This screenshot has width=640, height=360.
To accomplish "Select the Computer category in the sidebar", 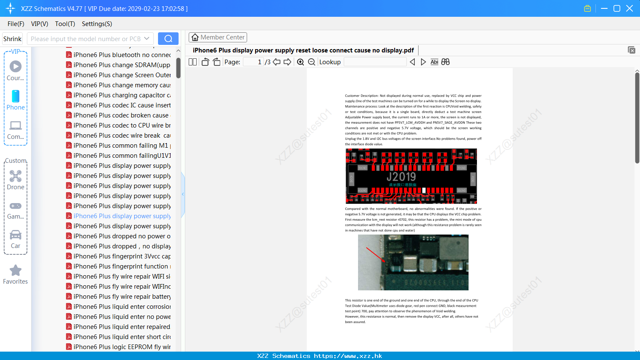I will (x=16, y=130).
